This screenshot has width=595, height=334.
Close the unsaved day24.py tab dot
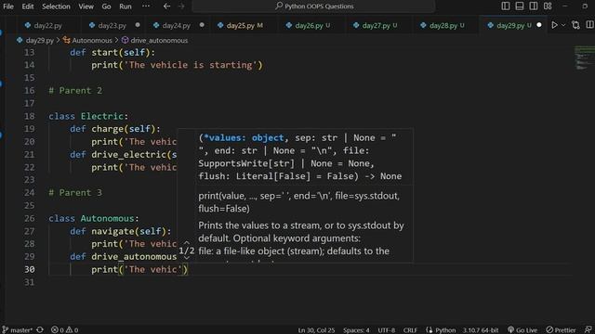point(202,25)
